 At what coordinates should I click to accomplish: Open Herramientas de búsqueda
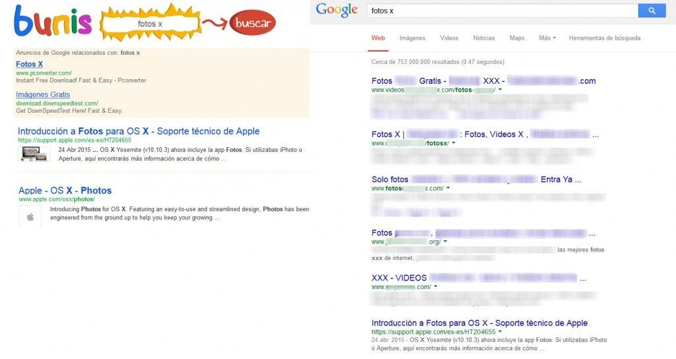[x=605, y=38]
